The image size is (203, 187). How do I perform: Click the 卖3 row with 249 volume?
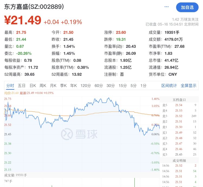[179, 116]
